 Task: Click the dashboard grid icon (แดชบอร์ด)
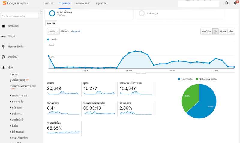[3, 26]
